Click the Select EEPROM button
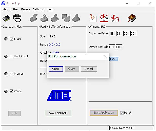Image resolution: width=156 pixels, height=131 pixels. pyautogui.click(x=58, y=113)
